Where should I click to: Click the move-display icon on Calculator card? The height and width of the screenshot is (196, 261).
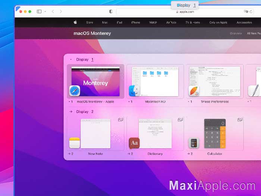tap(240, 120)
